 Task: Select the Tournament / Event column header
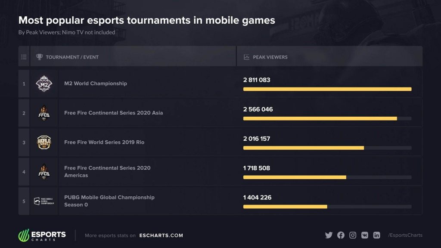(x=133, y=56)
